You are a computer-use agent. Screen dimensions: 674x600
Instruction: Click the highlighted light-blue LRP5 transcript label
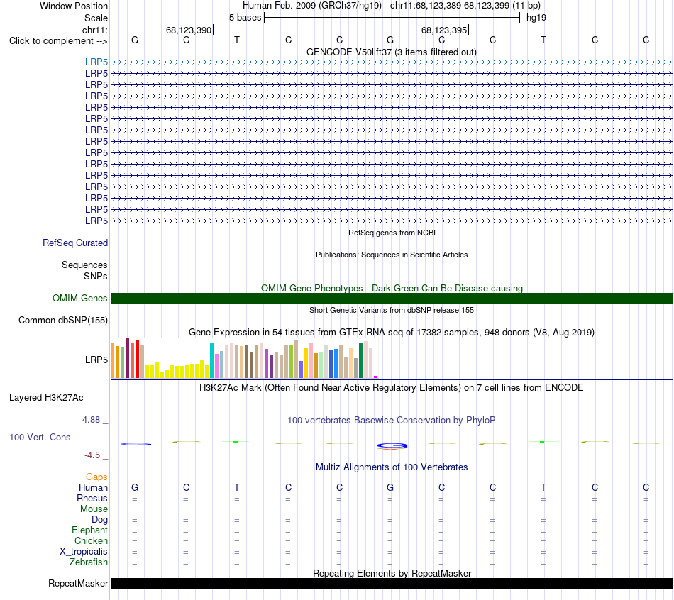(x=96, y=62)
